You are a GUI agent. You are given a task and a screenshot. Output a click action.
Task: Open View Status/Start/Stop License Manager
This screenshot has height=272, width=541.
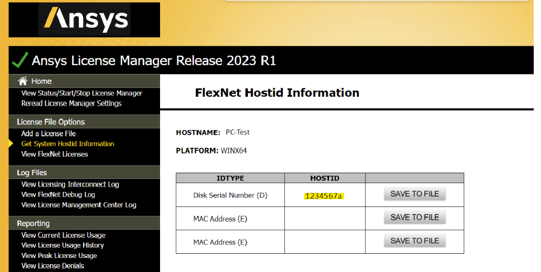(x=82, y=93)
